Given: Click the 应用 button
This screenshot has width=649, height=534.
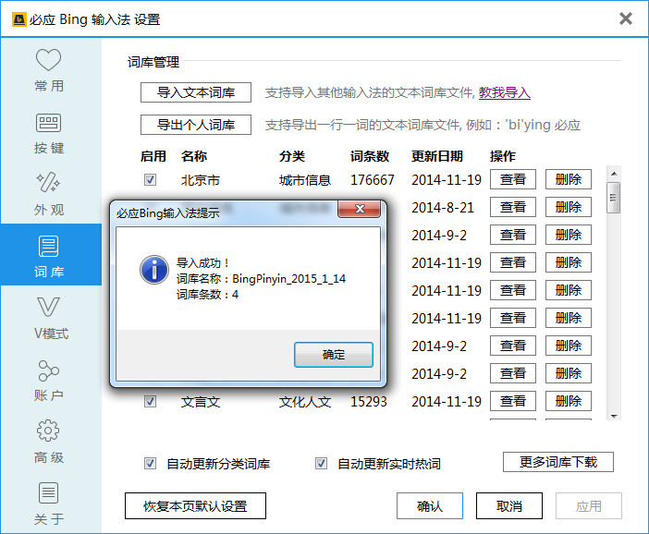Looking at the screenshot, I should (x=589, y=506).
